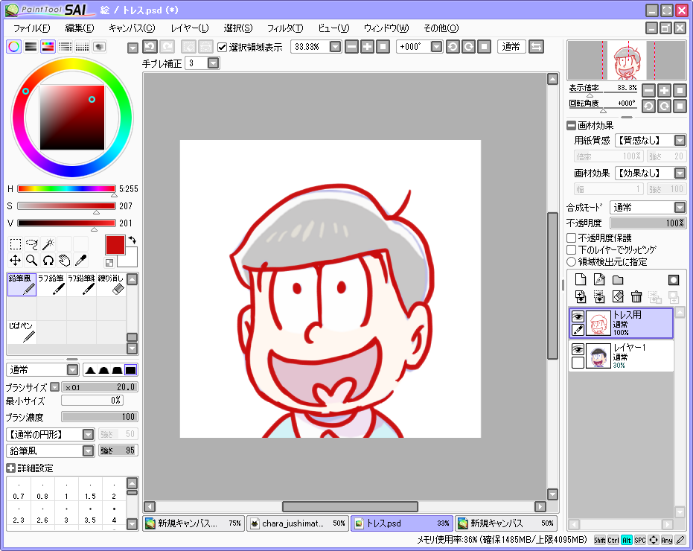Click the redo button in toolbar
The height and width of the screenshot is (551, 693).
[x=167, y=46]
